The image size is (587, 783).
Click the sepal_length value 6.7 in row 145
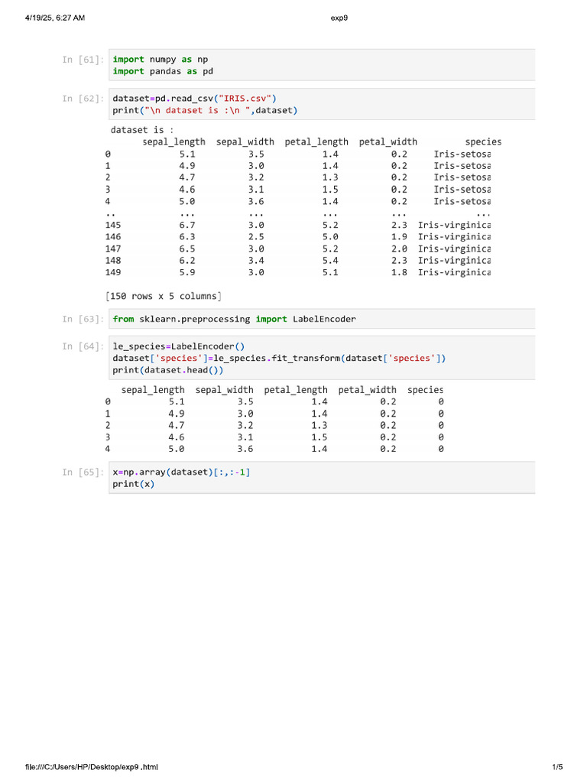(x=187, y=226)
